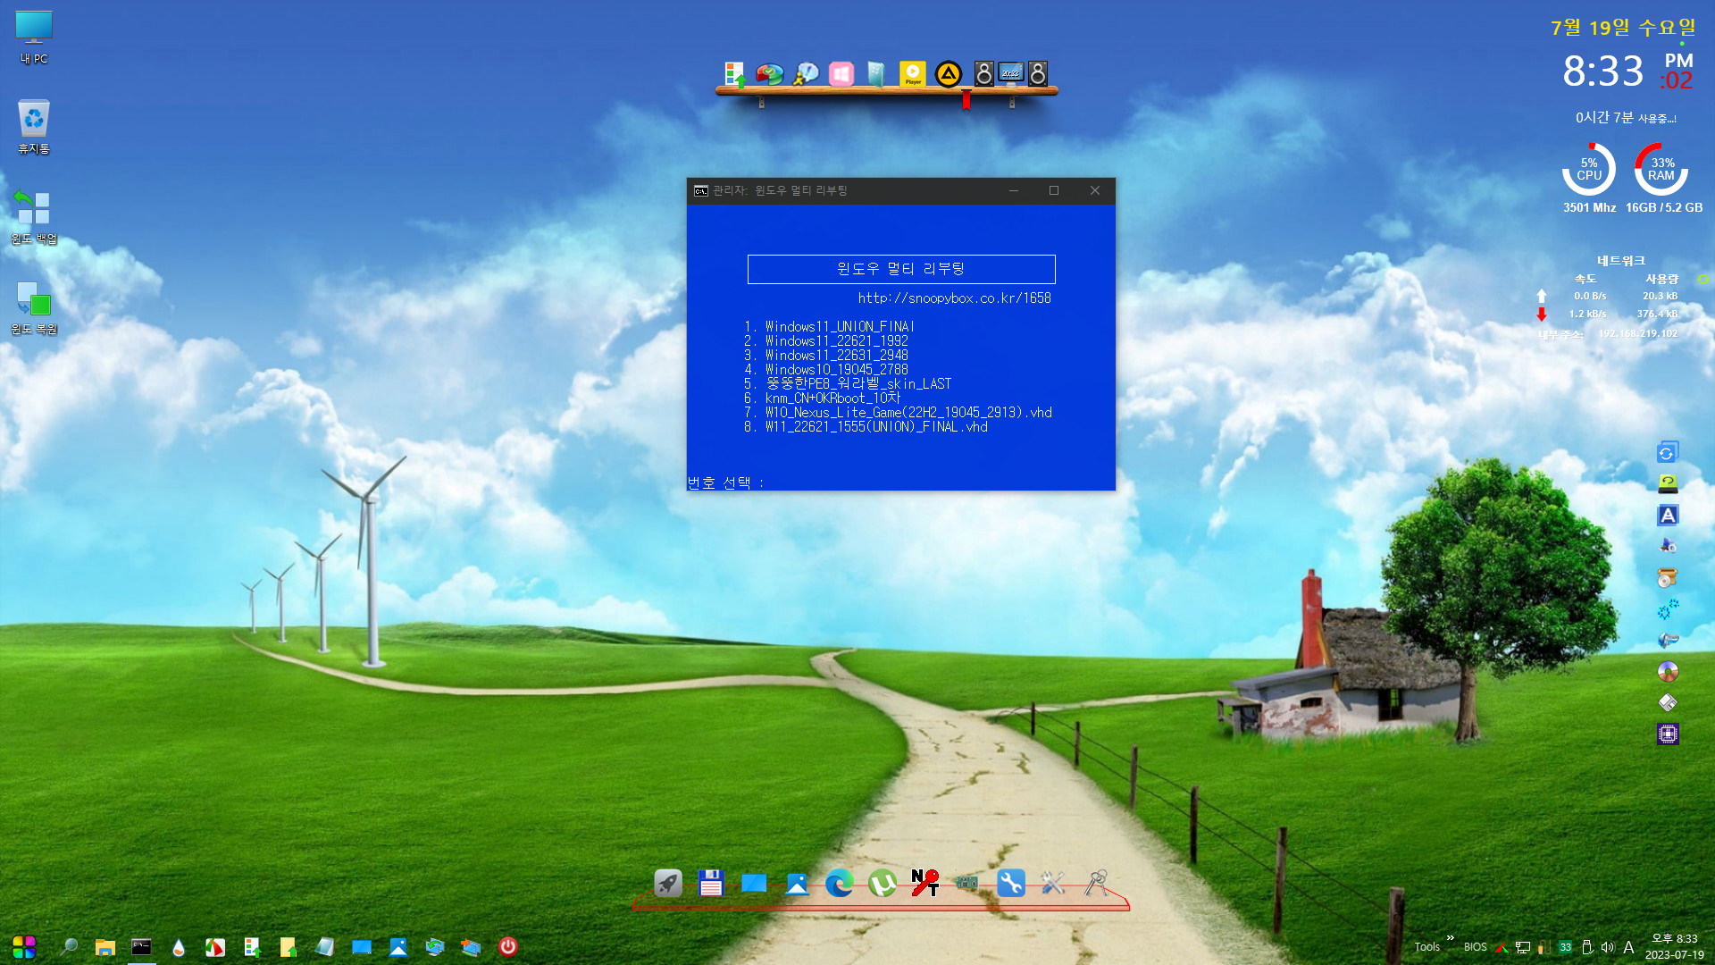Expand the Tools toolbar chevron on the taskbar
Image resolution: width=1715 pixels, height=965 pixels.
coord(1451,938)
